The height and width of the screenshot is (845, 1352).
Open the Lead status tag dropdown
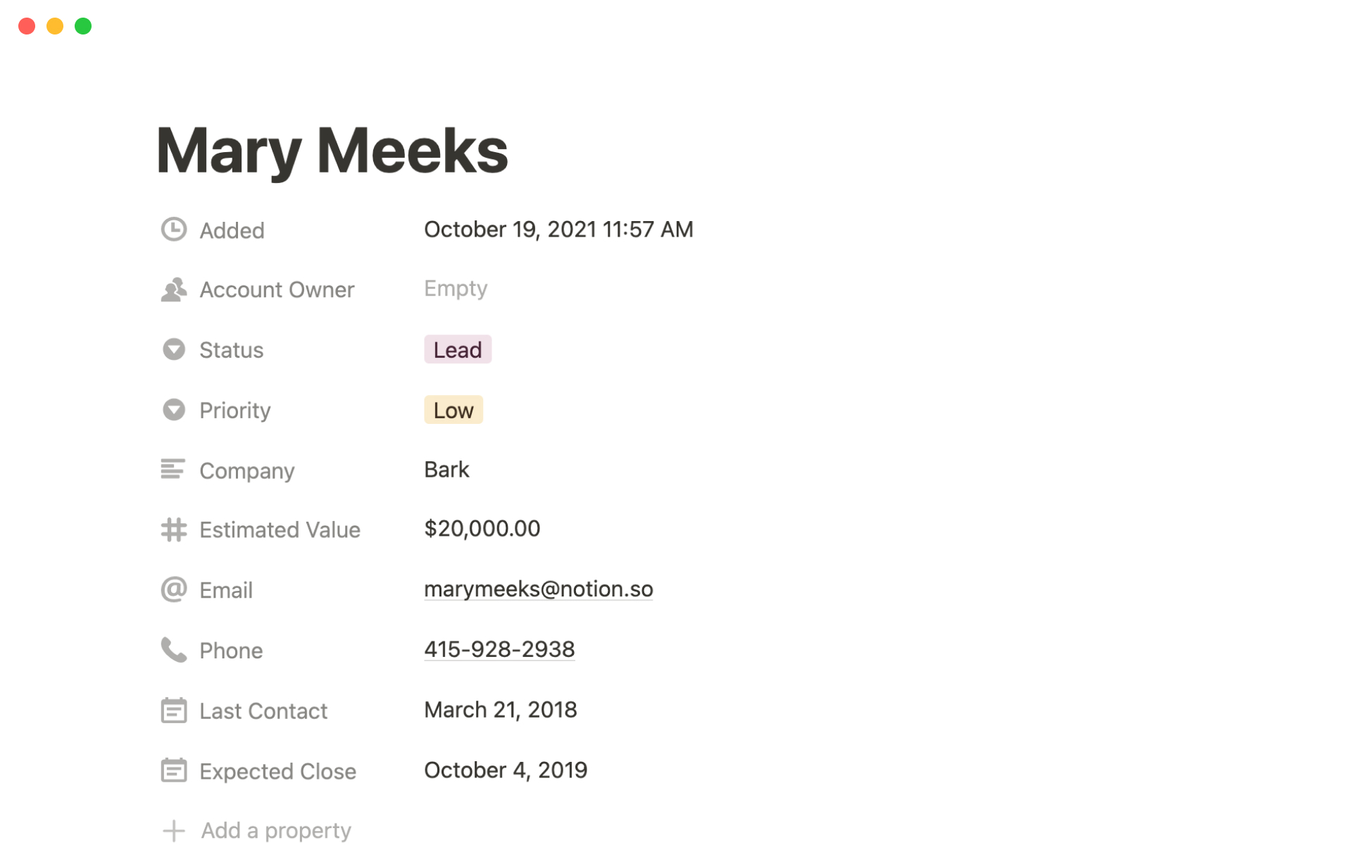tap(457, 350)
